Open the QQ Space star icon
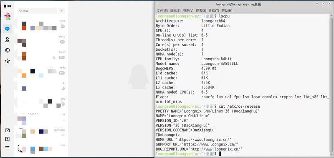334x158 pixels. coord(7,61)
